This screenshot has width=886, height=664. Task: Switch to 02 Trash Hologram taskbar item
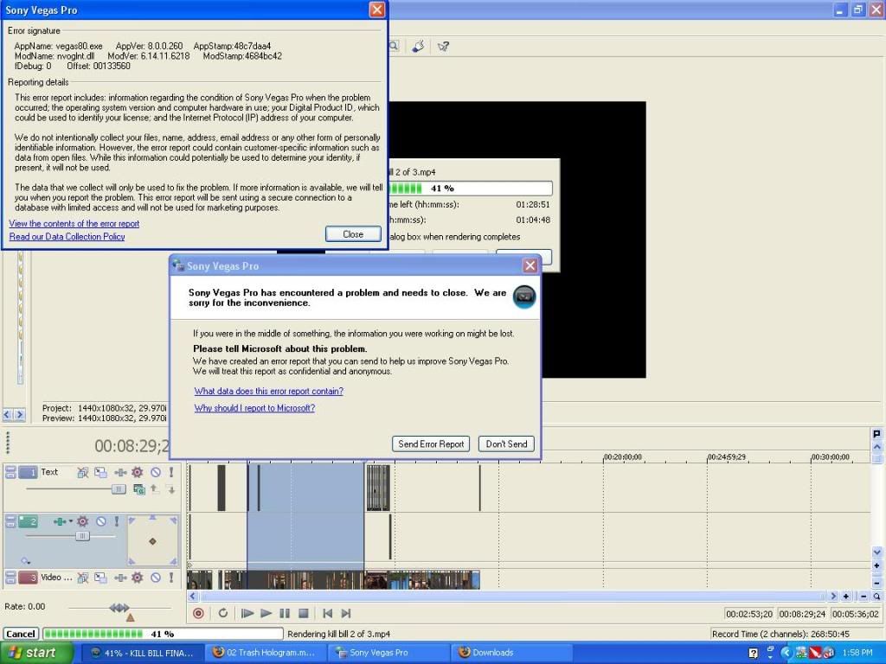click(x=264, y=653)
